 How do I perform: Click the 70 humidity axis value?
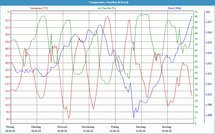tap(196, 45)
